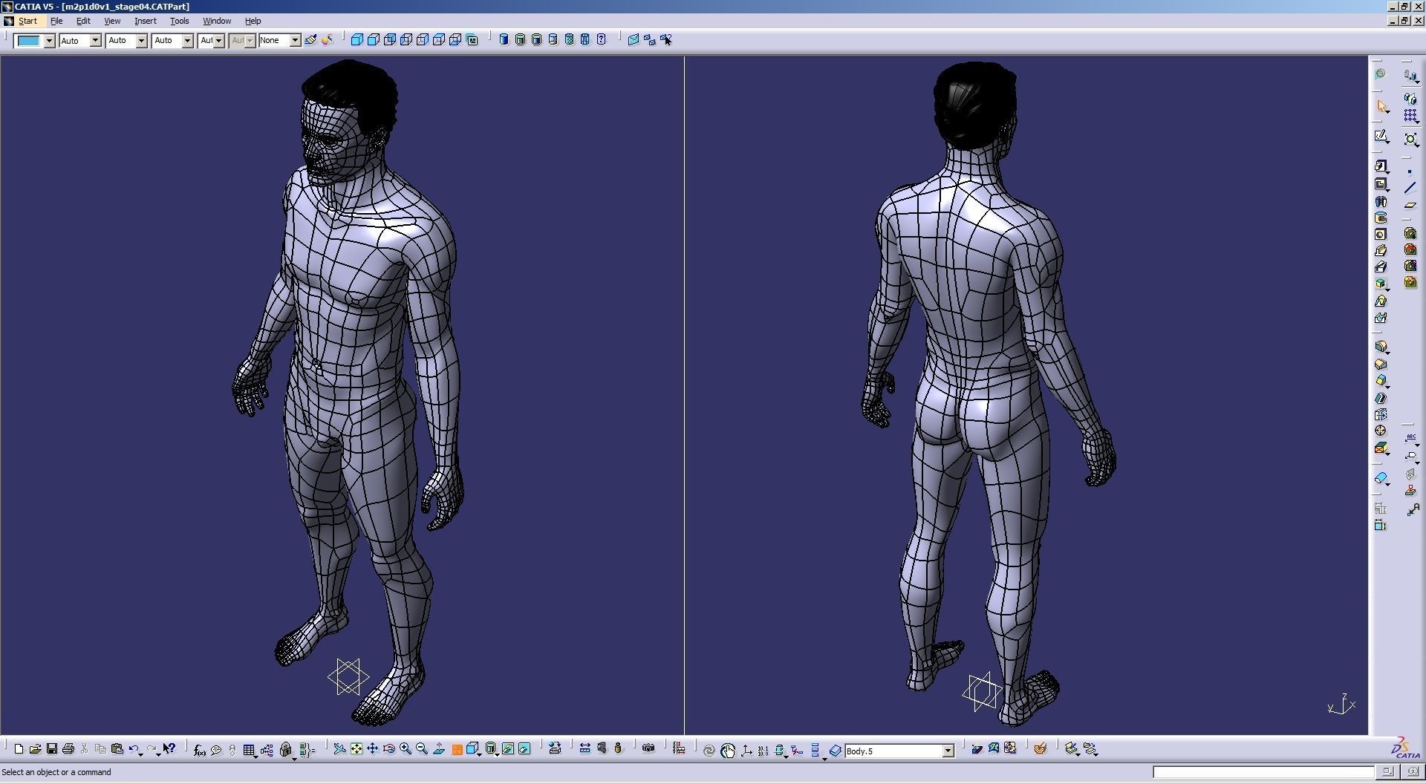1426x784 pixels.
Task: Open the Window menu
Action: tap(217, 21)
